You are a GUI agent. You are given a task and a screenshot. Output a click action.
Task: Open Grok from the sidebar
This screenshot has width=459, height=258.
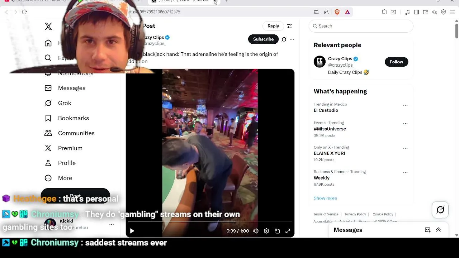click(58, 103)
